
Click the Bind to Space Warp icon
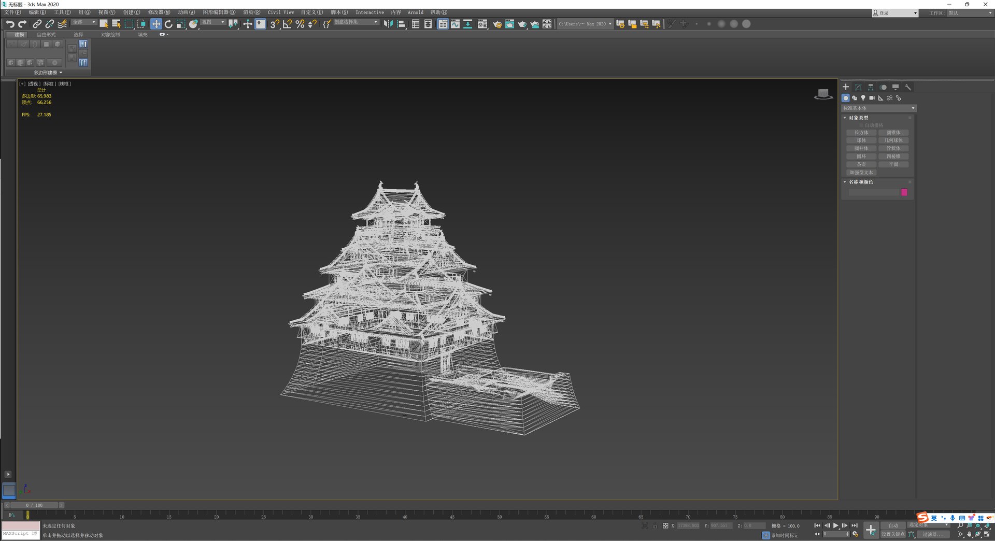(62, 24)
